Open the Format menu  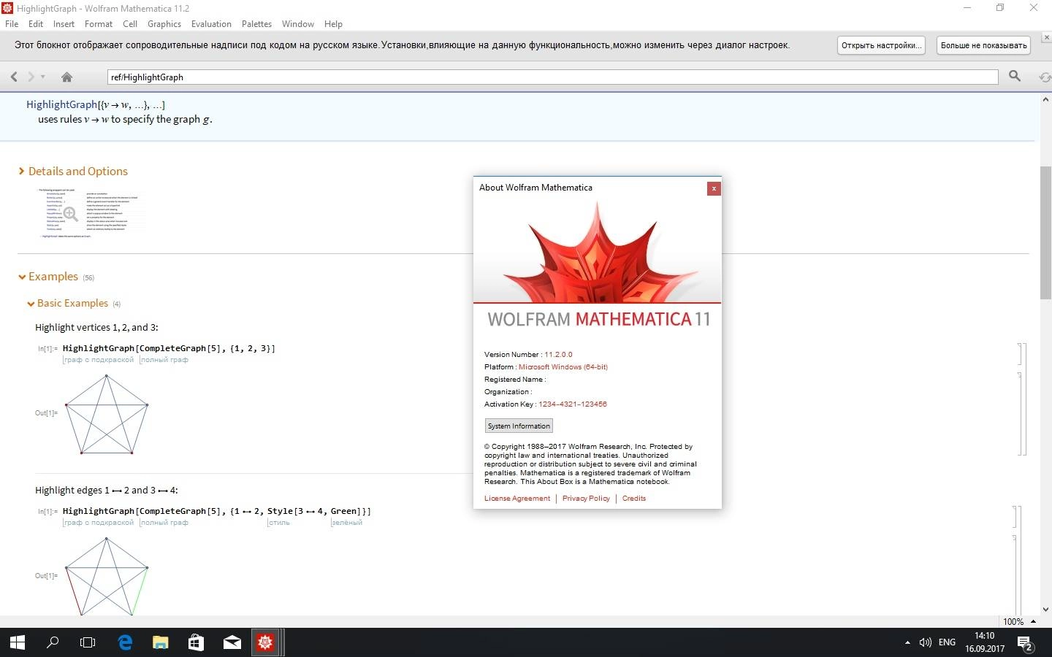coord(99,23)
